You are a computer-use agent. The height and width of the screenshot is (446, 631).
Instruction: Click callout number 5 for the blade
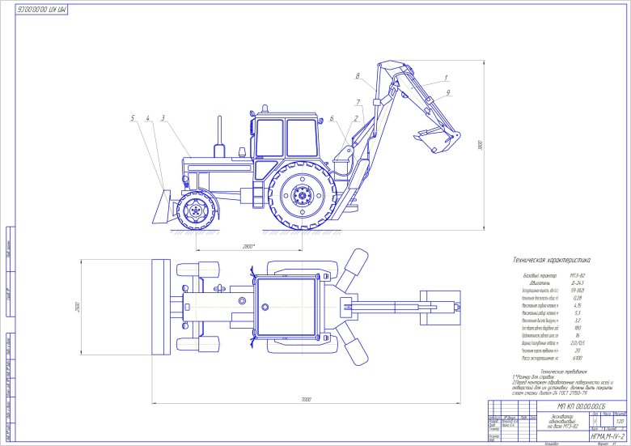133,118
